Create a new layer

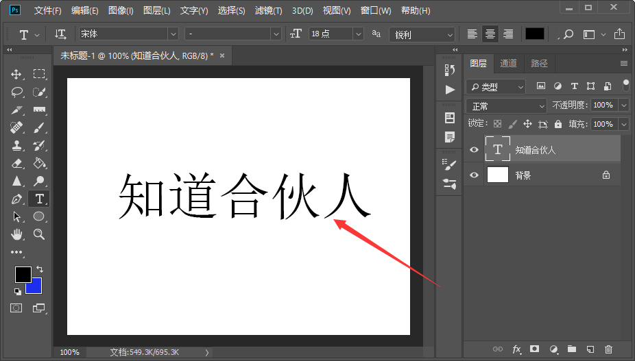[x=590, y=349]
